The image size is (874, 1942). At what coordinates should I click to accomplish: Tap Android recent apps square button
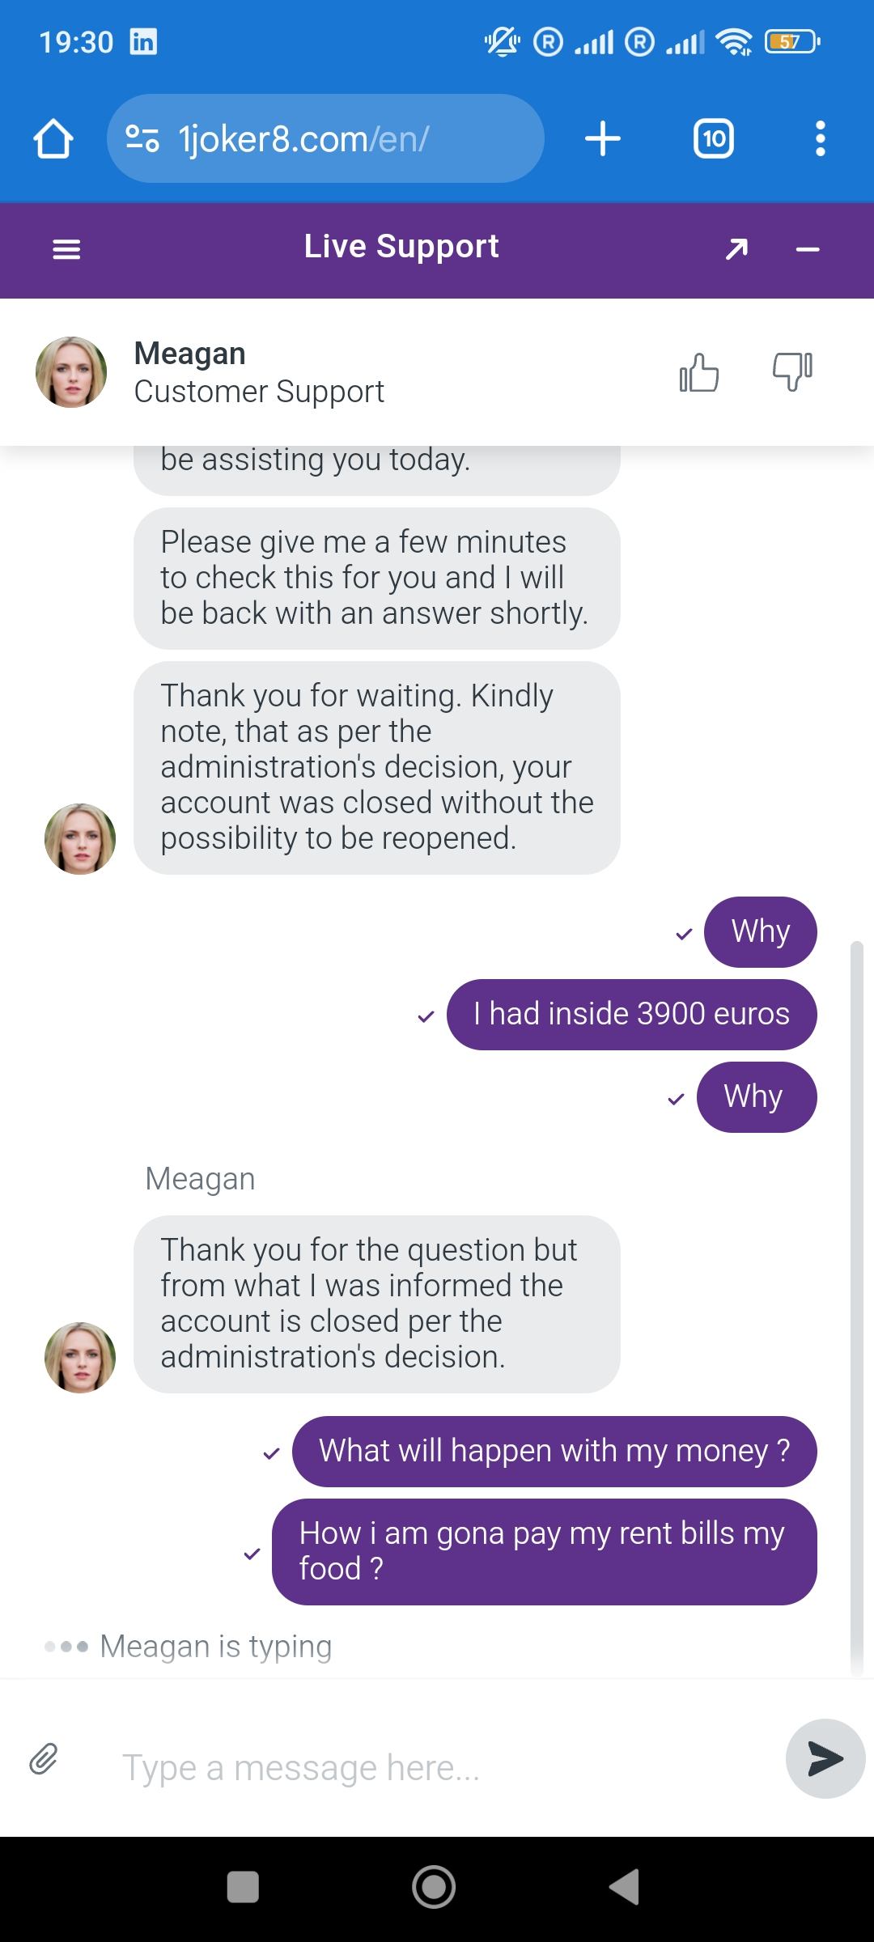point(243,1887)
